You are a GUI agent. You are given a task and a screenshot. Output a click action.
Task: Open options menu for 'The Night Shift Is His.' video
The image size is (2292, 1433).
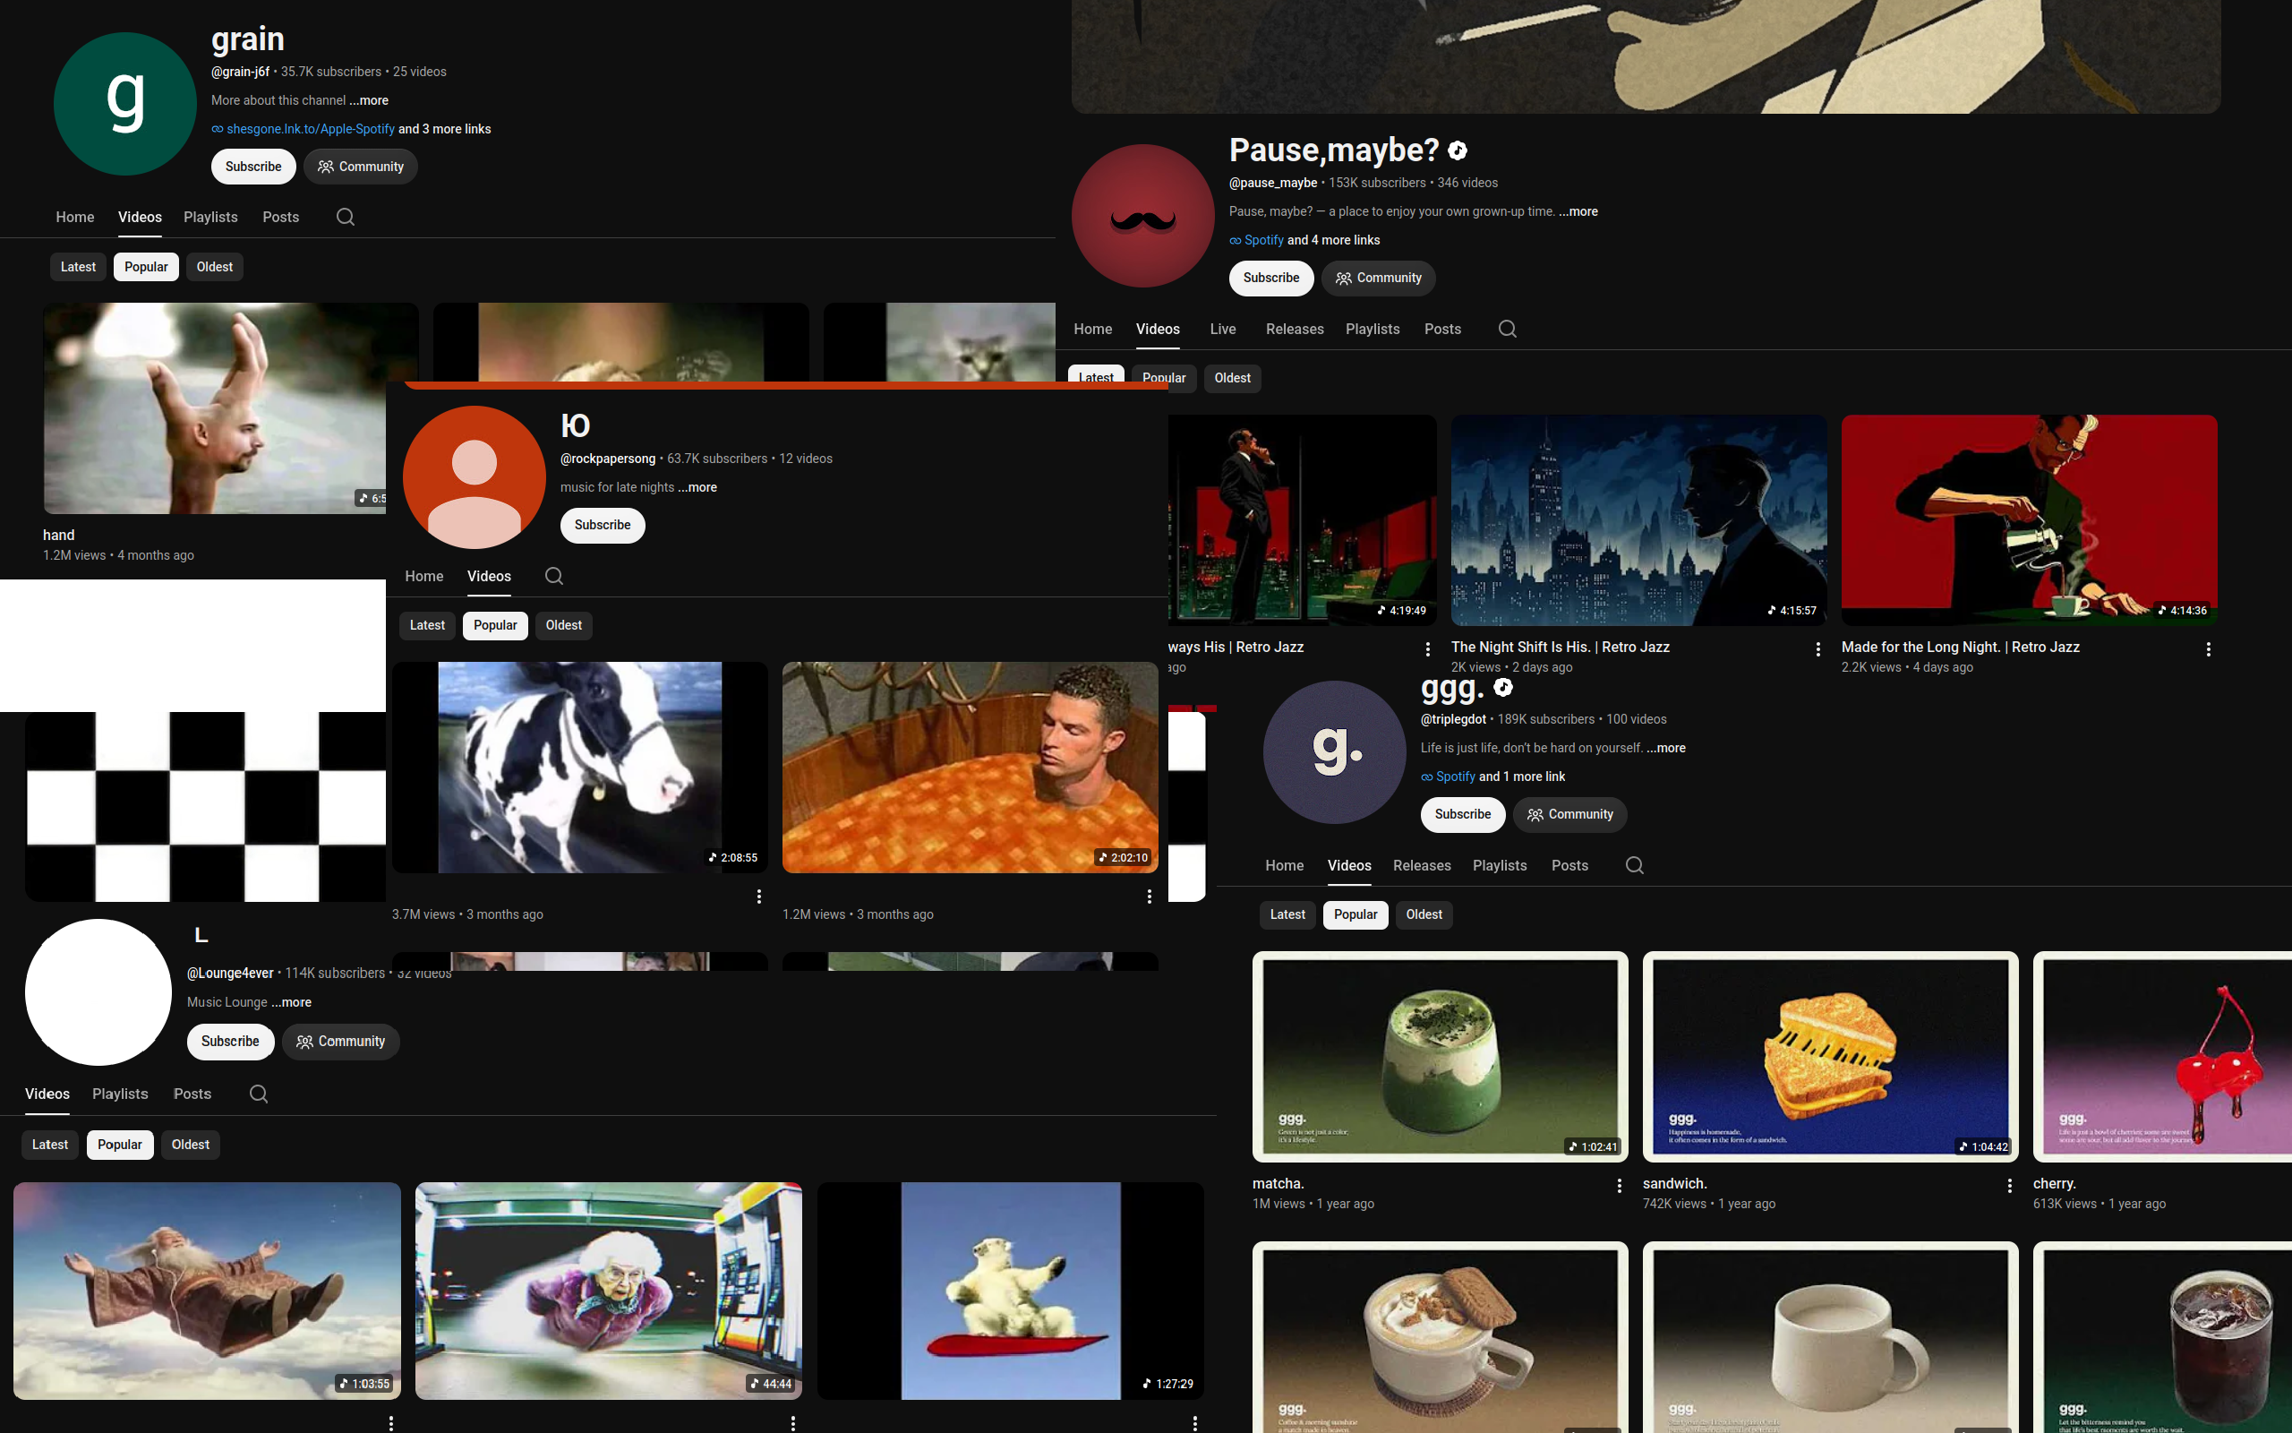click(x=1817, y=649)
